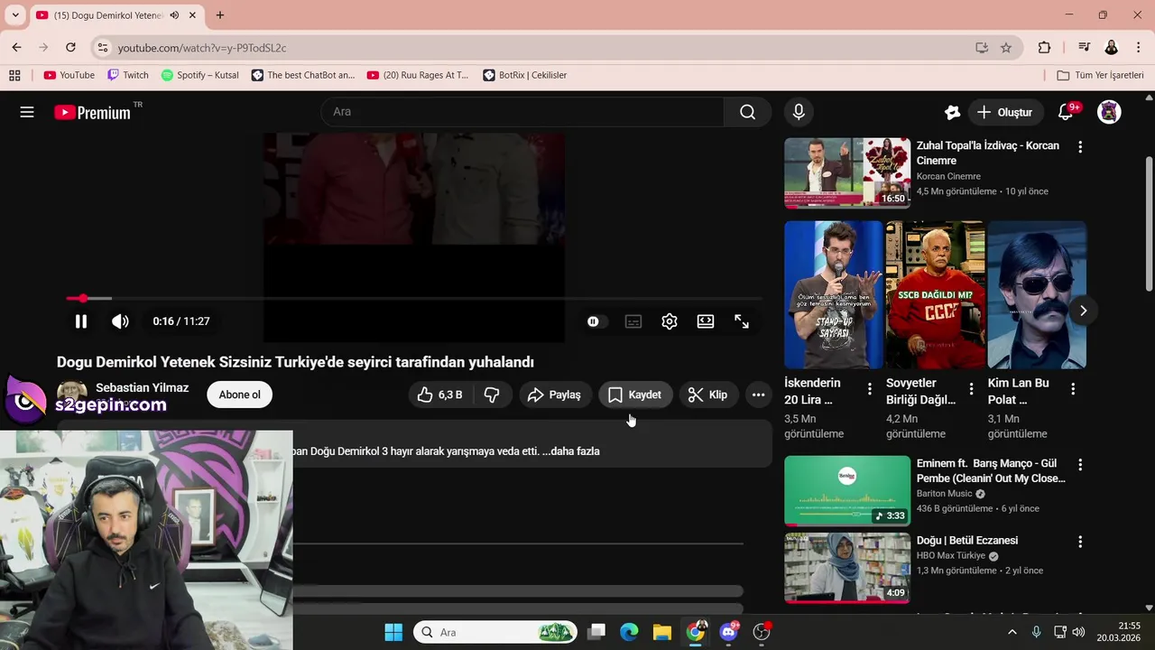Open taskbar clock showing 21:55
This screenshot has width=1155, height=650.
(x=1119, y=631)
